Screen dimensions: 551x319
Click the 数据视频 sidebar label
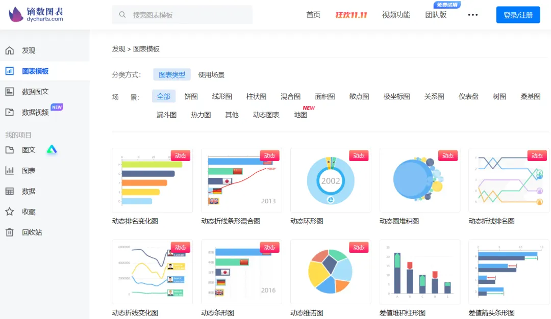(x=35, y=112)
